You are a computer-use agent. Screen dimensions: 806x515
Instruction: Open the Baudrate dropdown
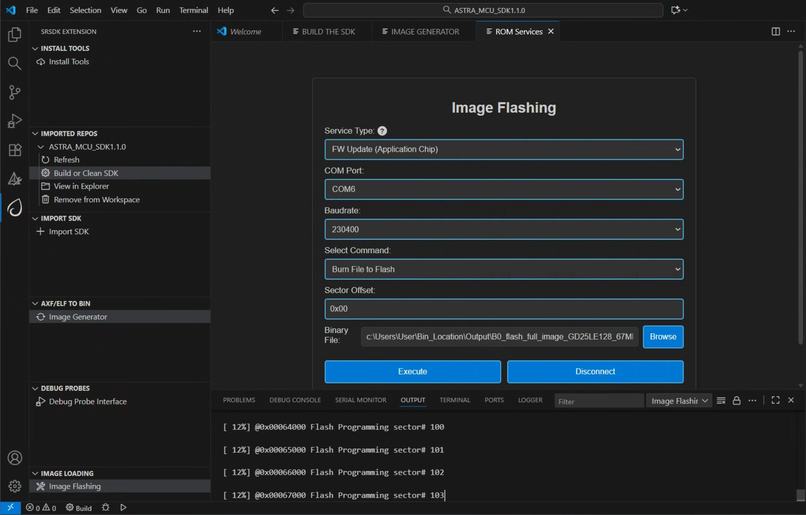503,229
